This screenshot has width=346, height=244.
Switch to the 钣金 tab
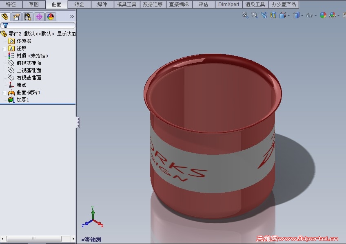pos(79,4)
